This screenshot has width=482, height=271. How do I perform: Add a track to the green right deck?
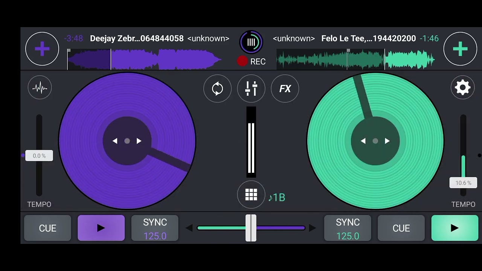pos(460,49)
